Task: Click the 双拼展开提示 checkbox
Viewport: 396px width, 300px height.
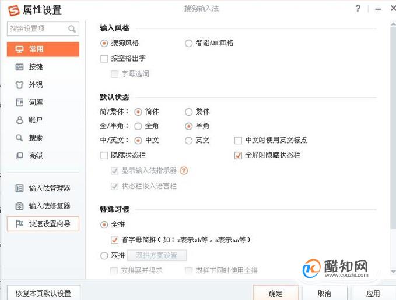Action: coord(114,271)
